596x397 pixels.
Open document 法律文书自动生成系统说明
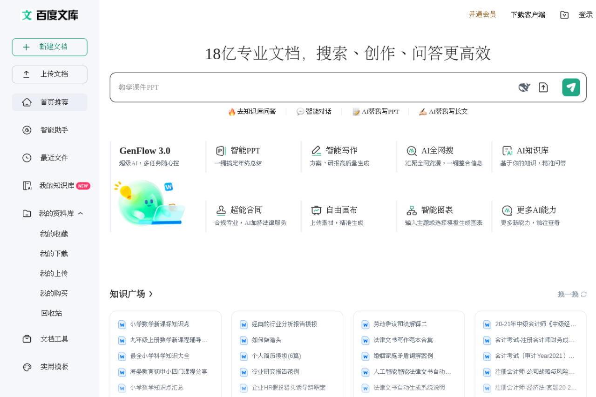(409, 388)
